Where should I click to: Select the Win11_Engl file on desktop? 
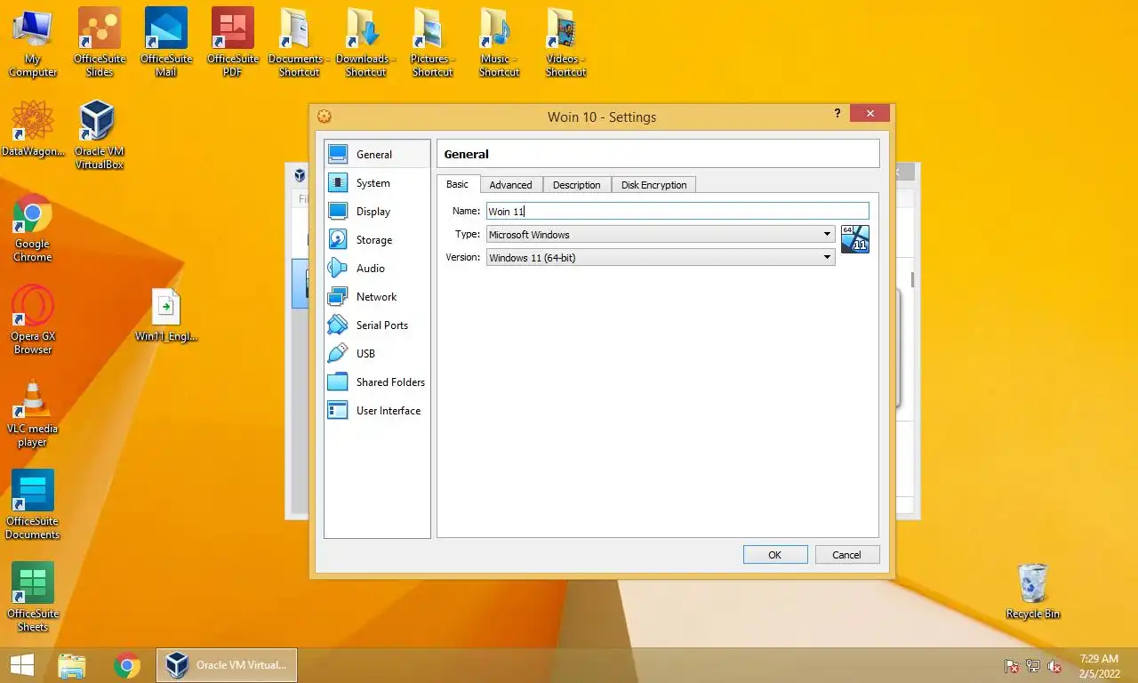166,316
